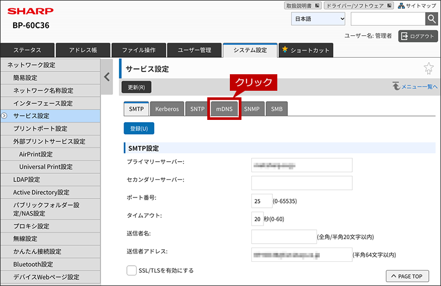Select the SNMP service tab
The height and width of the screenshot is (286, 441).
[251, 109]
